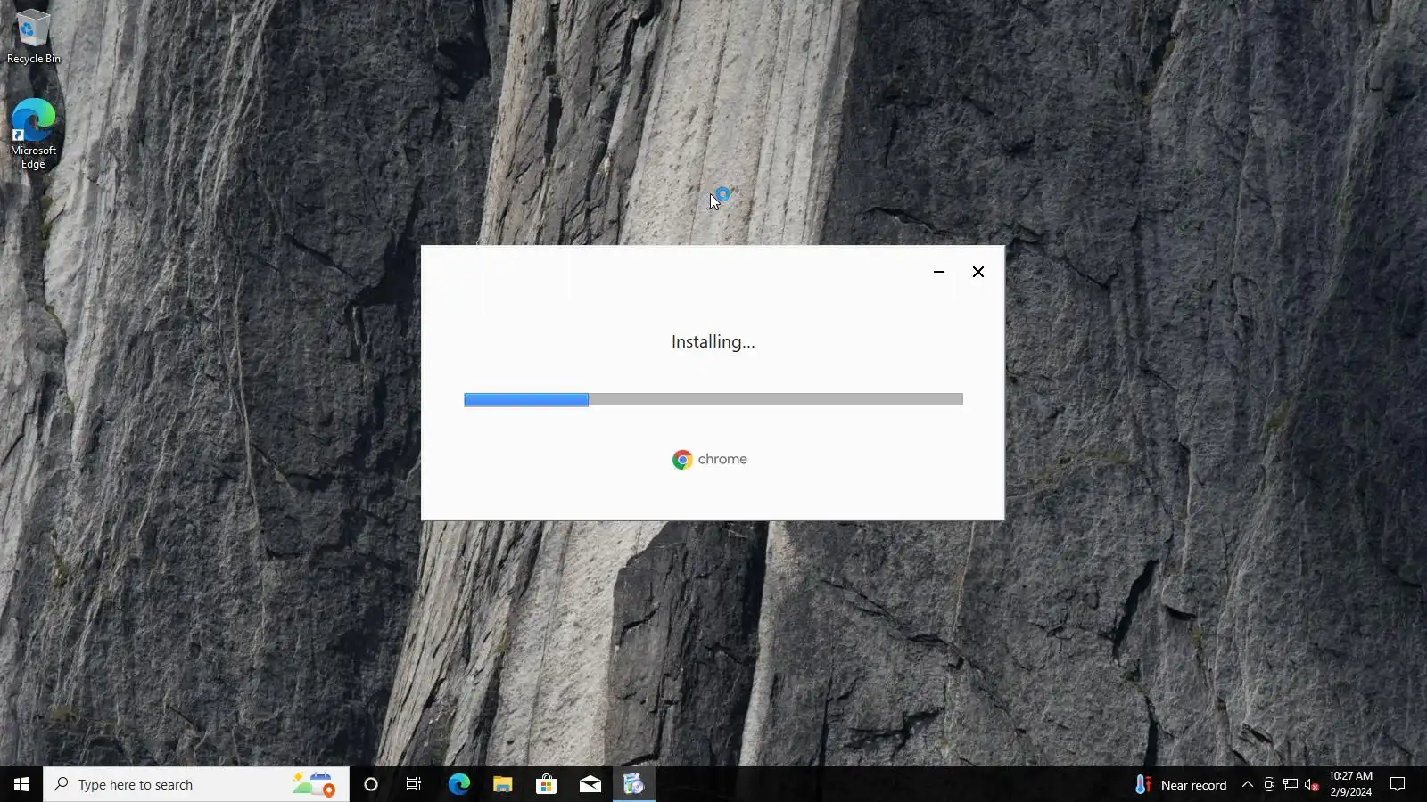Select the Microsoft Edge desktop shortcut
Viewport: 1427px width, 802px height.
(33, 134)
